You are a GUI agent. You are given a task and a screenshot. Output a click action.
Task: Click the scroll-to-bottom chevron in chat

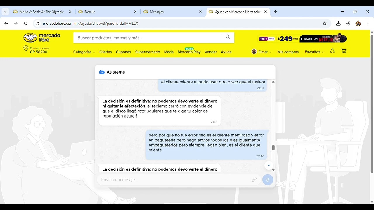click(x=269, y=165)
